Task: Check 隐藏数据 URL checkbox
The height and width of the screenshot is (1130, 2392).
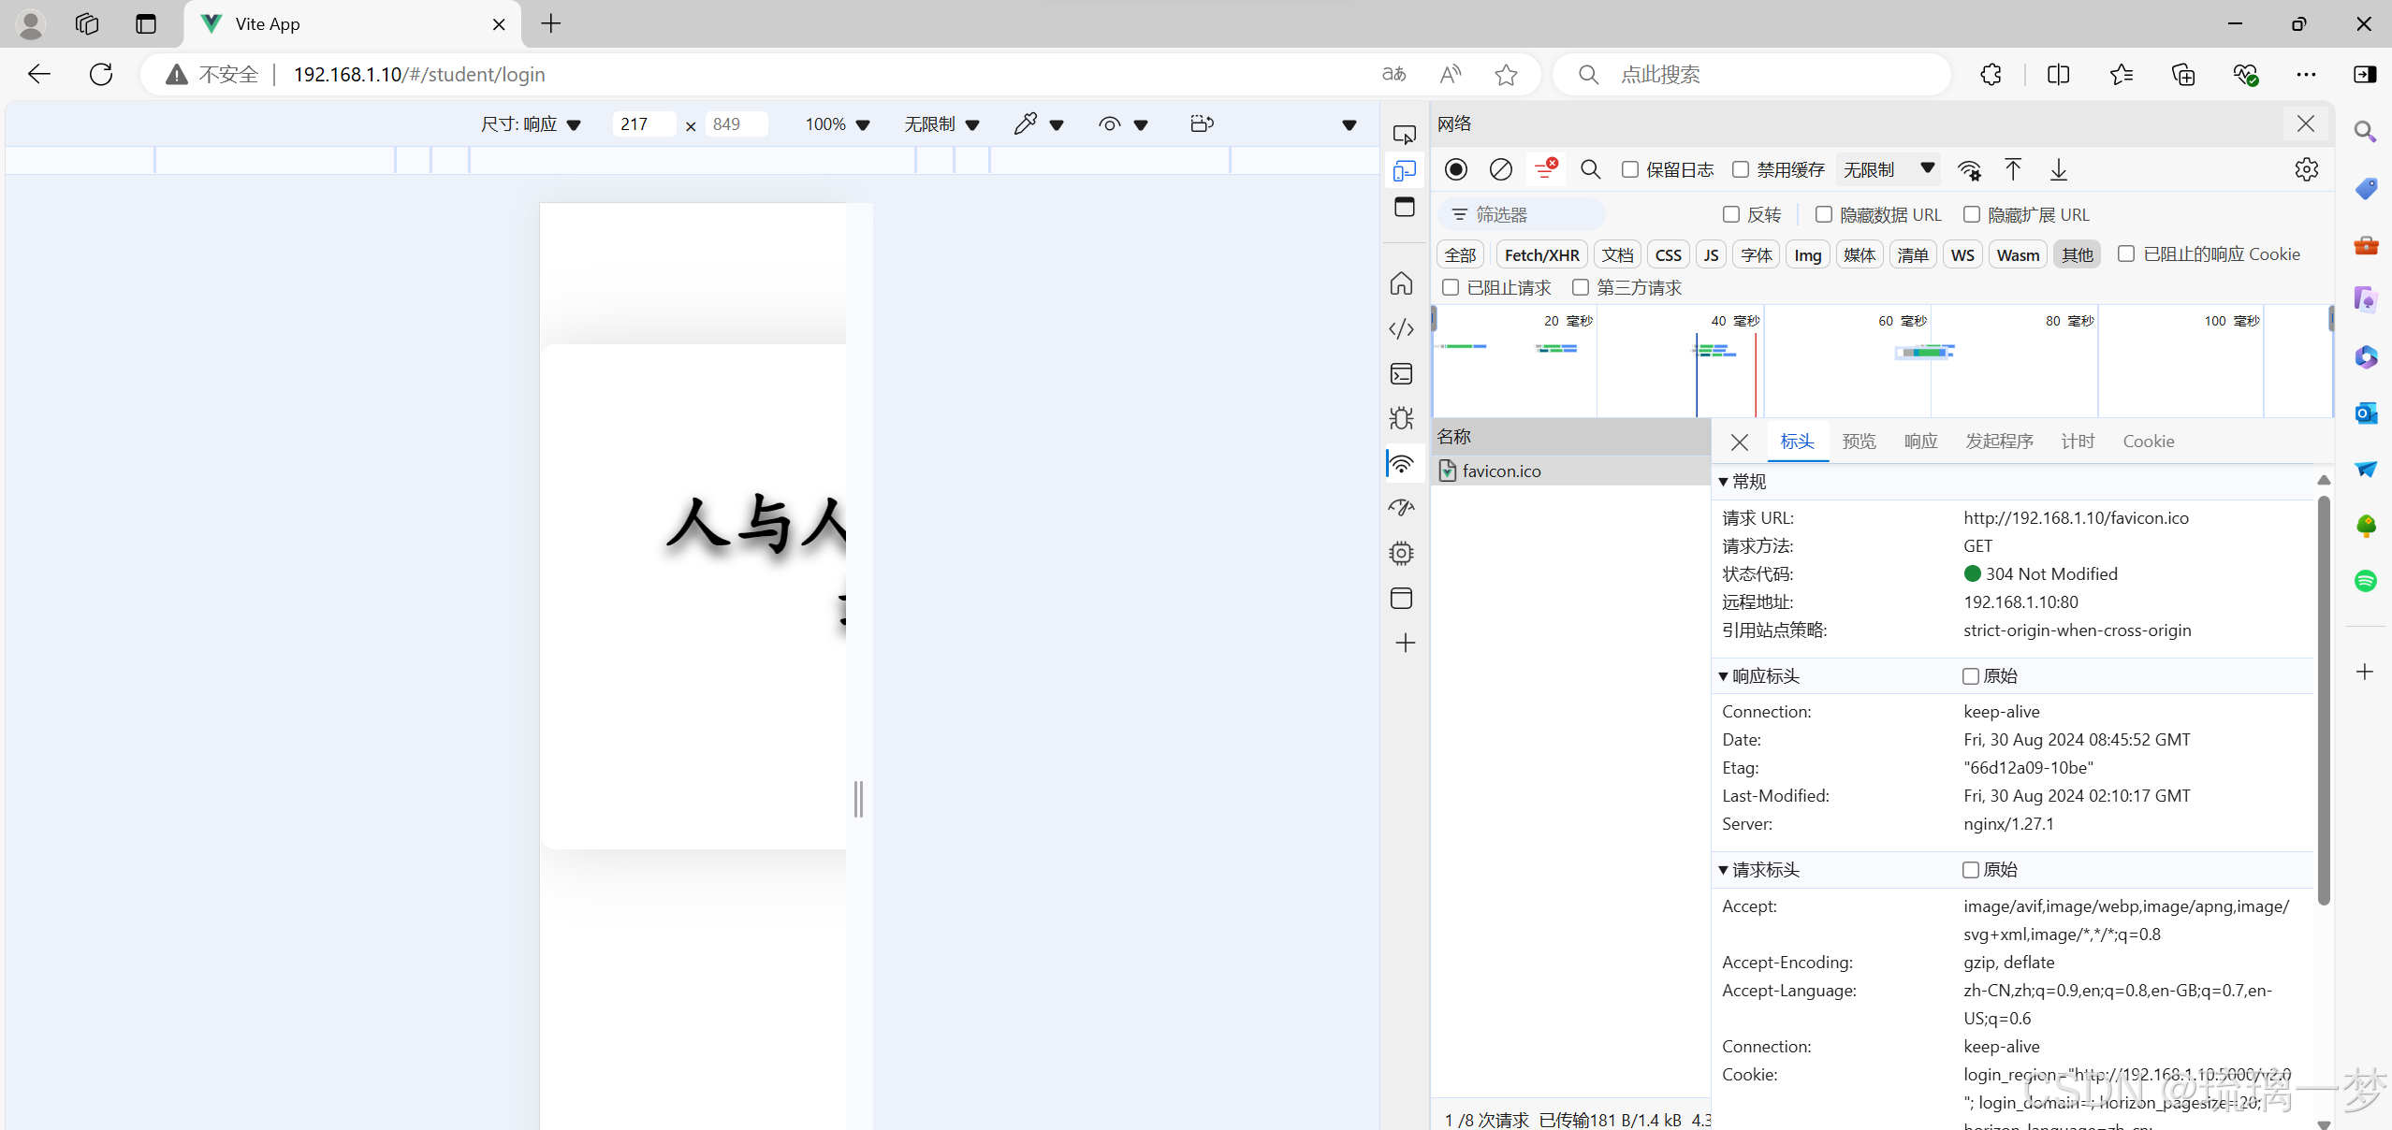Action: [x=1824, y=214]
